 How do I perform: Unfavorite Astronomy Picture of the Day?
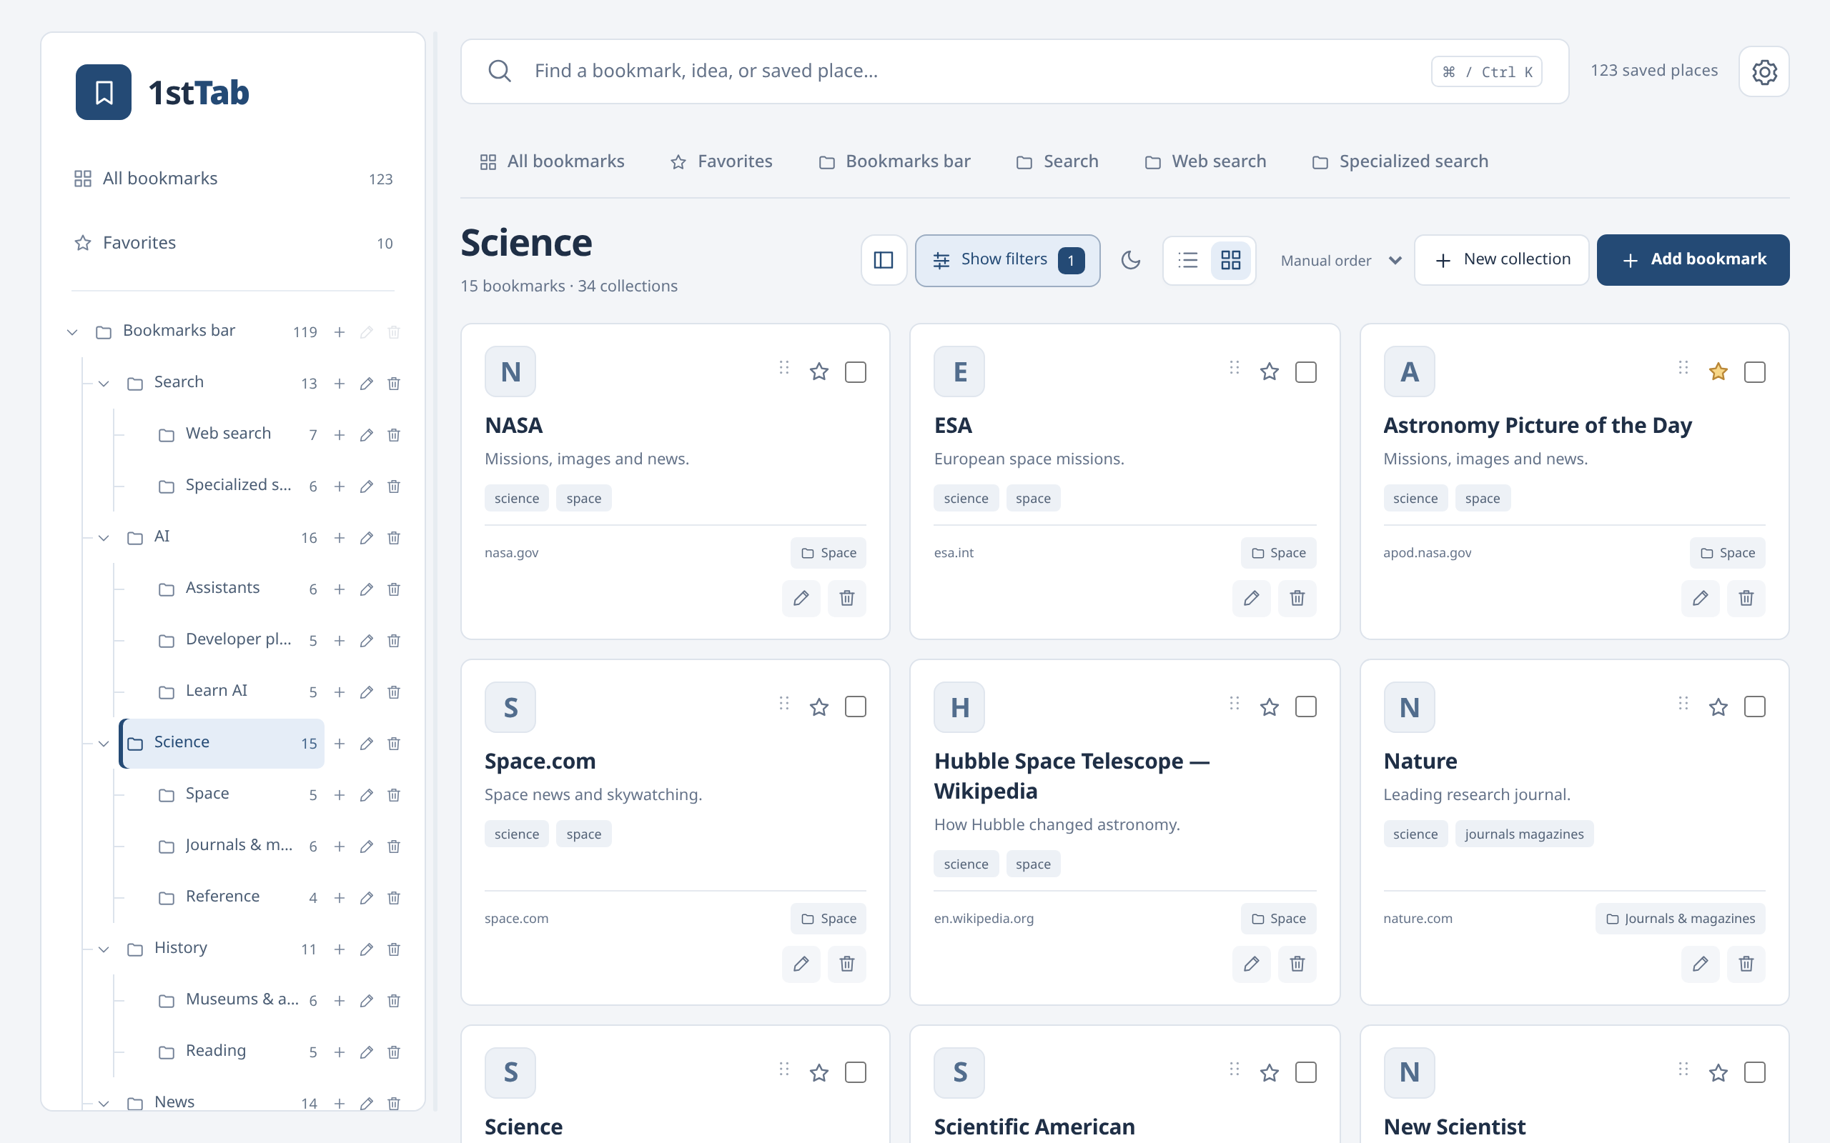click(1718, 371)
